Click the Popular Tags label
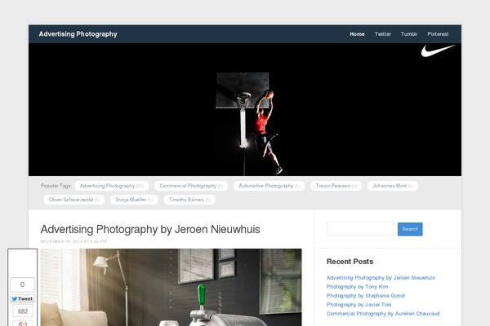Screen dimensions: 490x326 (56, 186)
